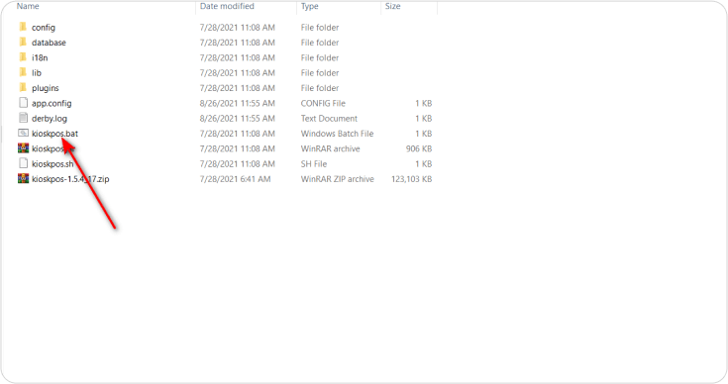Select the derby.log file name

point(50,119)
